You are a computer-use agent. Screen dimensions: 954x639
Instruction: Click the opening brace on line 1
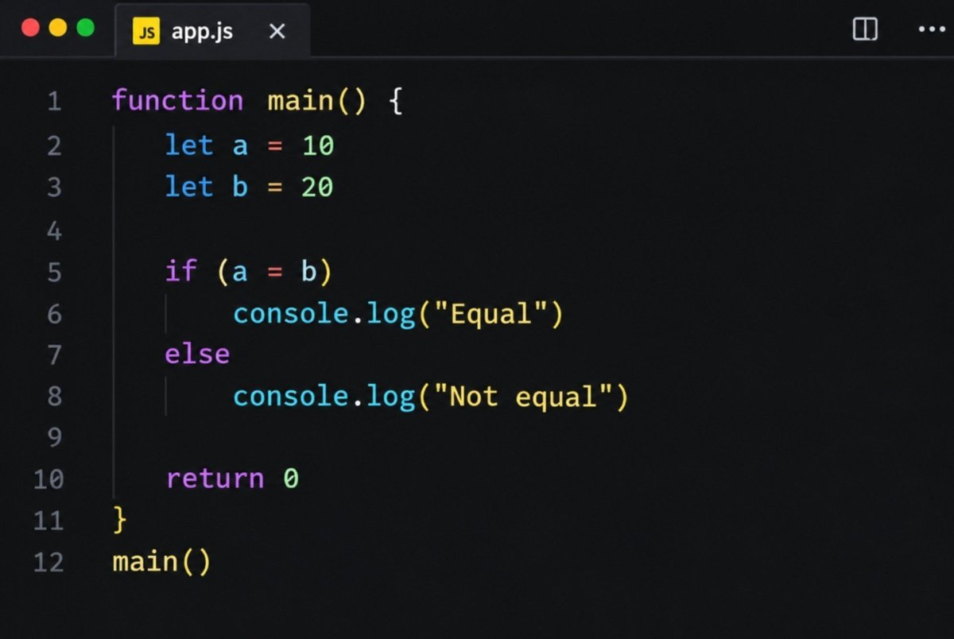[x=396, y=102]
